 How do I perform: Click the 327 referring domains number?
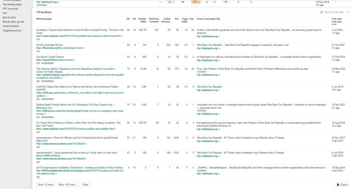pos(156,30)
